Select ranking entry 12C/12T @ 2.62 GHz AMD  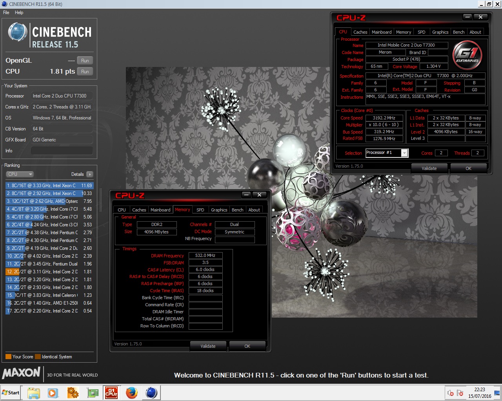point(49,201)
